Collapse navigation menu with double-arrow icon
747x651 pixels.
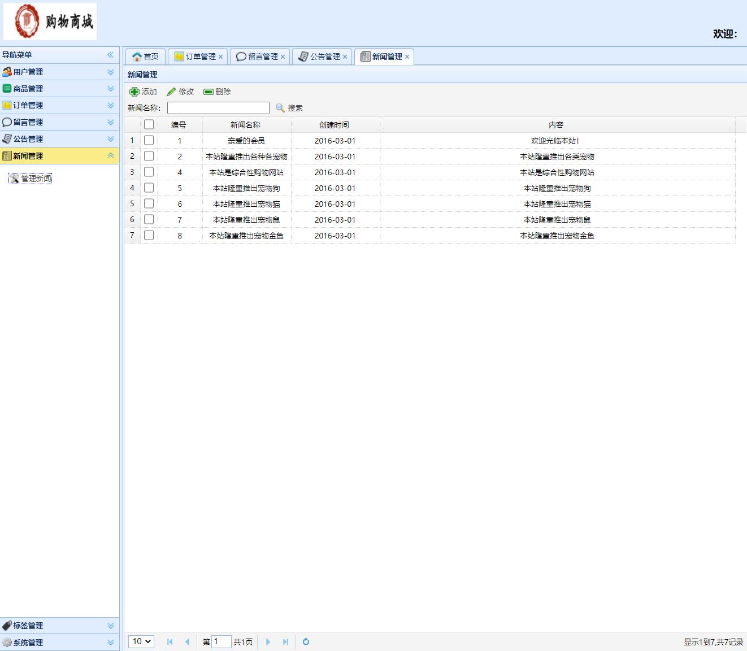point(111,55)
